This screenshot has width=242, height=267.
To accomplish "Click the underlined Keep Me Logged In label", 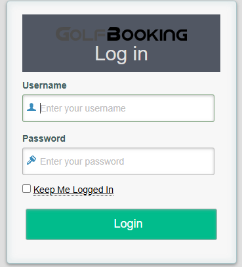I will tap(73, 190).
